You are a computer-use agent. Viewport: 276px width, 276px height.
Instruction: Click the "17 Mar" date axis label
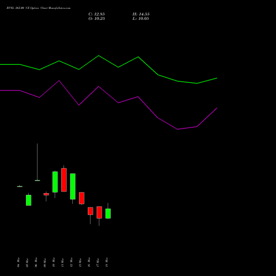[98, 262]
